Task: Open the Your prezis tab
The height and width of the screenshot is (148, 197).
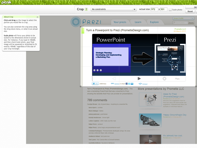Action: (x=120, y=22)
